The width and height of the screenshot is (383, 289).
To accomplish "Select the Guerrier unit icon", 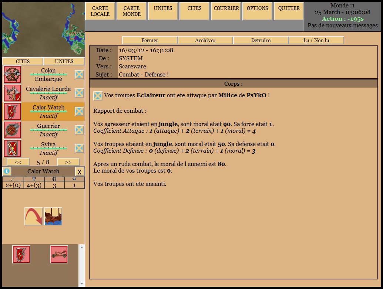I will [13, 130].
